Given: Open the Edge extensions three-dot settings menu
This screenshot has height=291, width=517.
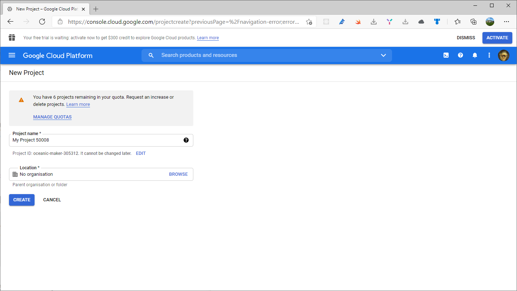Looking at the screenshot, I should tap(507, 22).
